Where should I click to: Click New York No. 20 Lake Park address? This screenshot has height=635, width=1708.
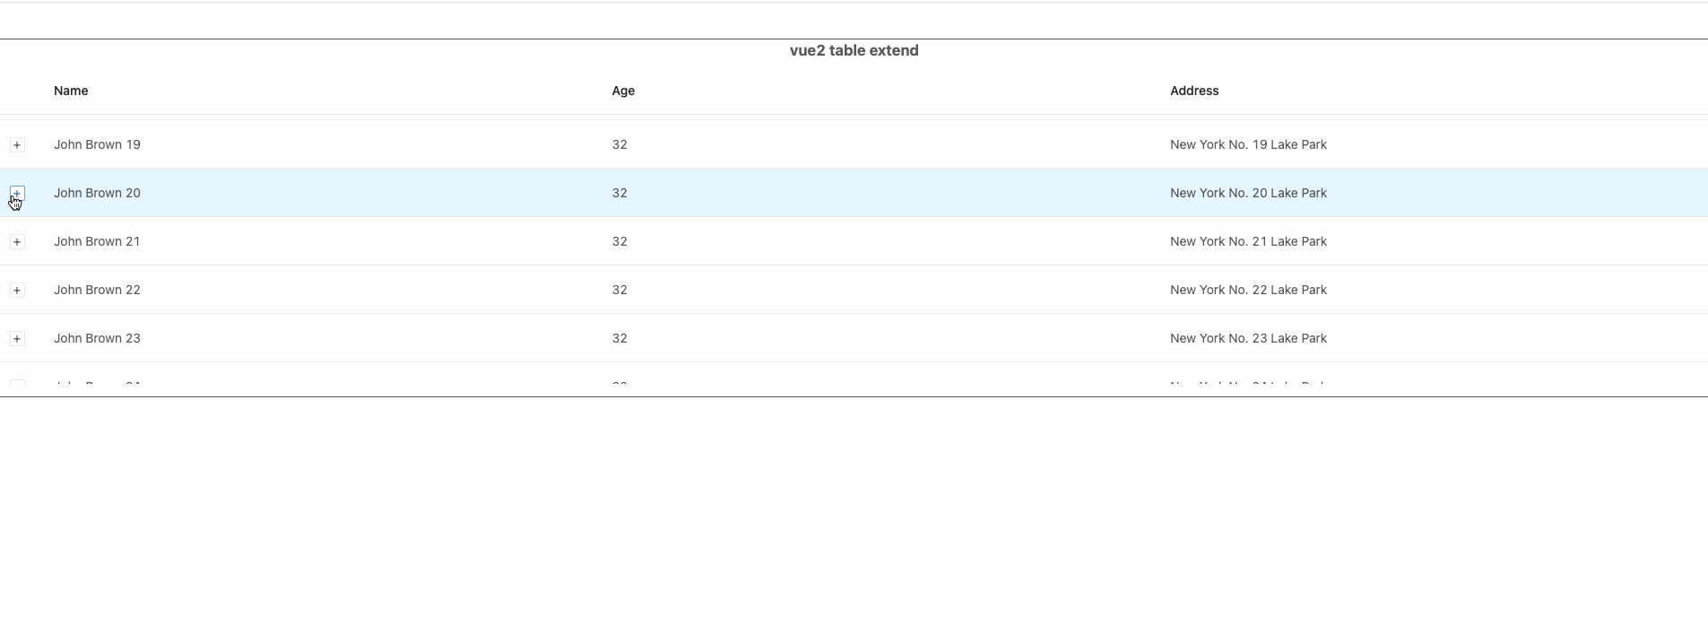1248,193
